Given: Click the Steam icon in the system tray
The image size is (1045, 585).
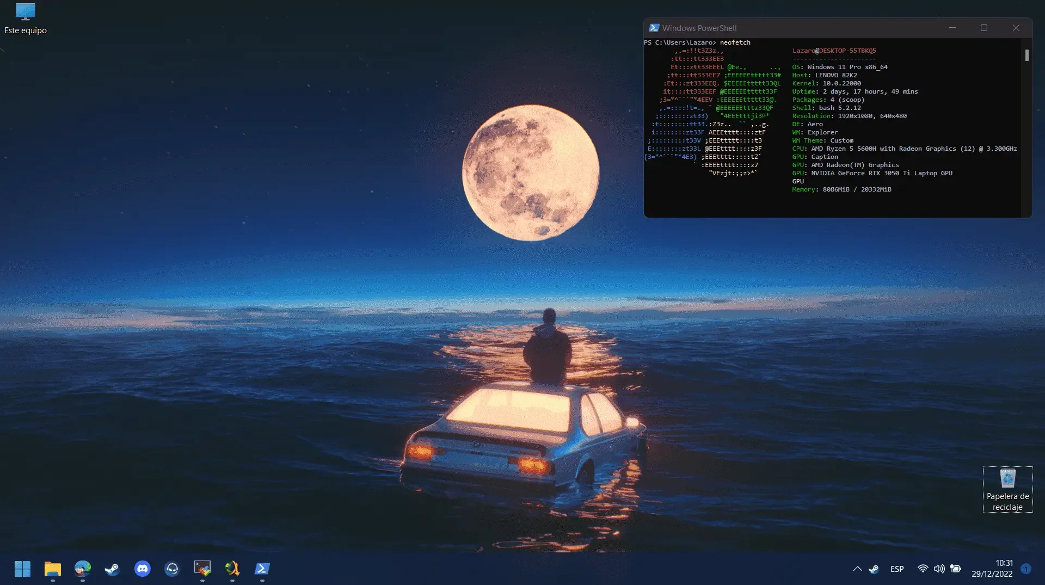Looking at the screenshot, I should coord(874,569).
